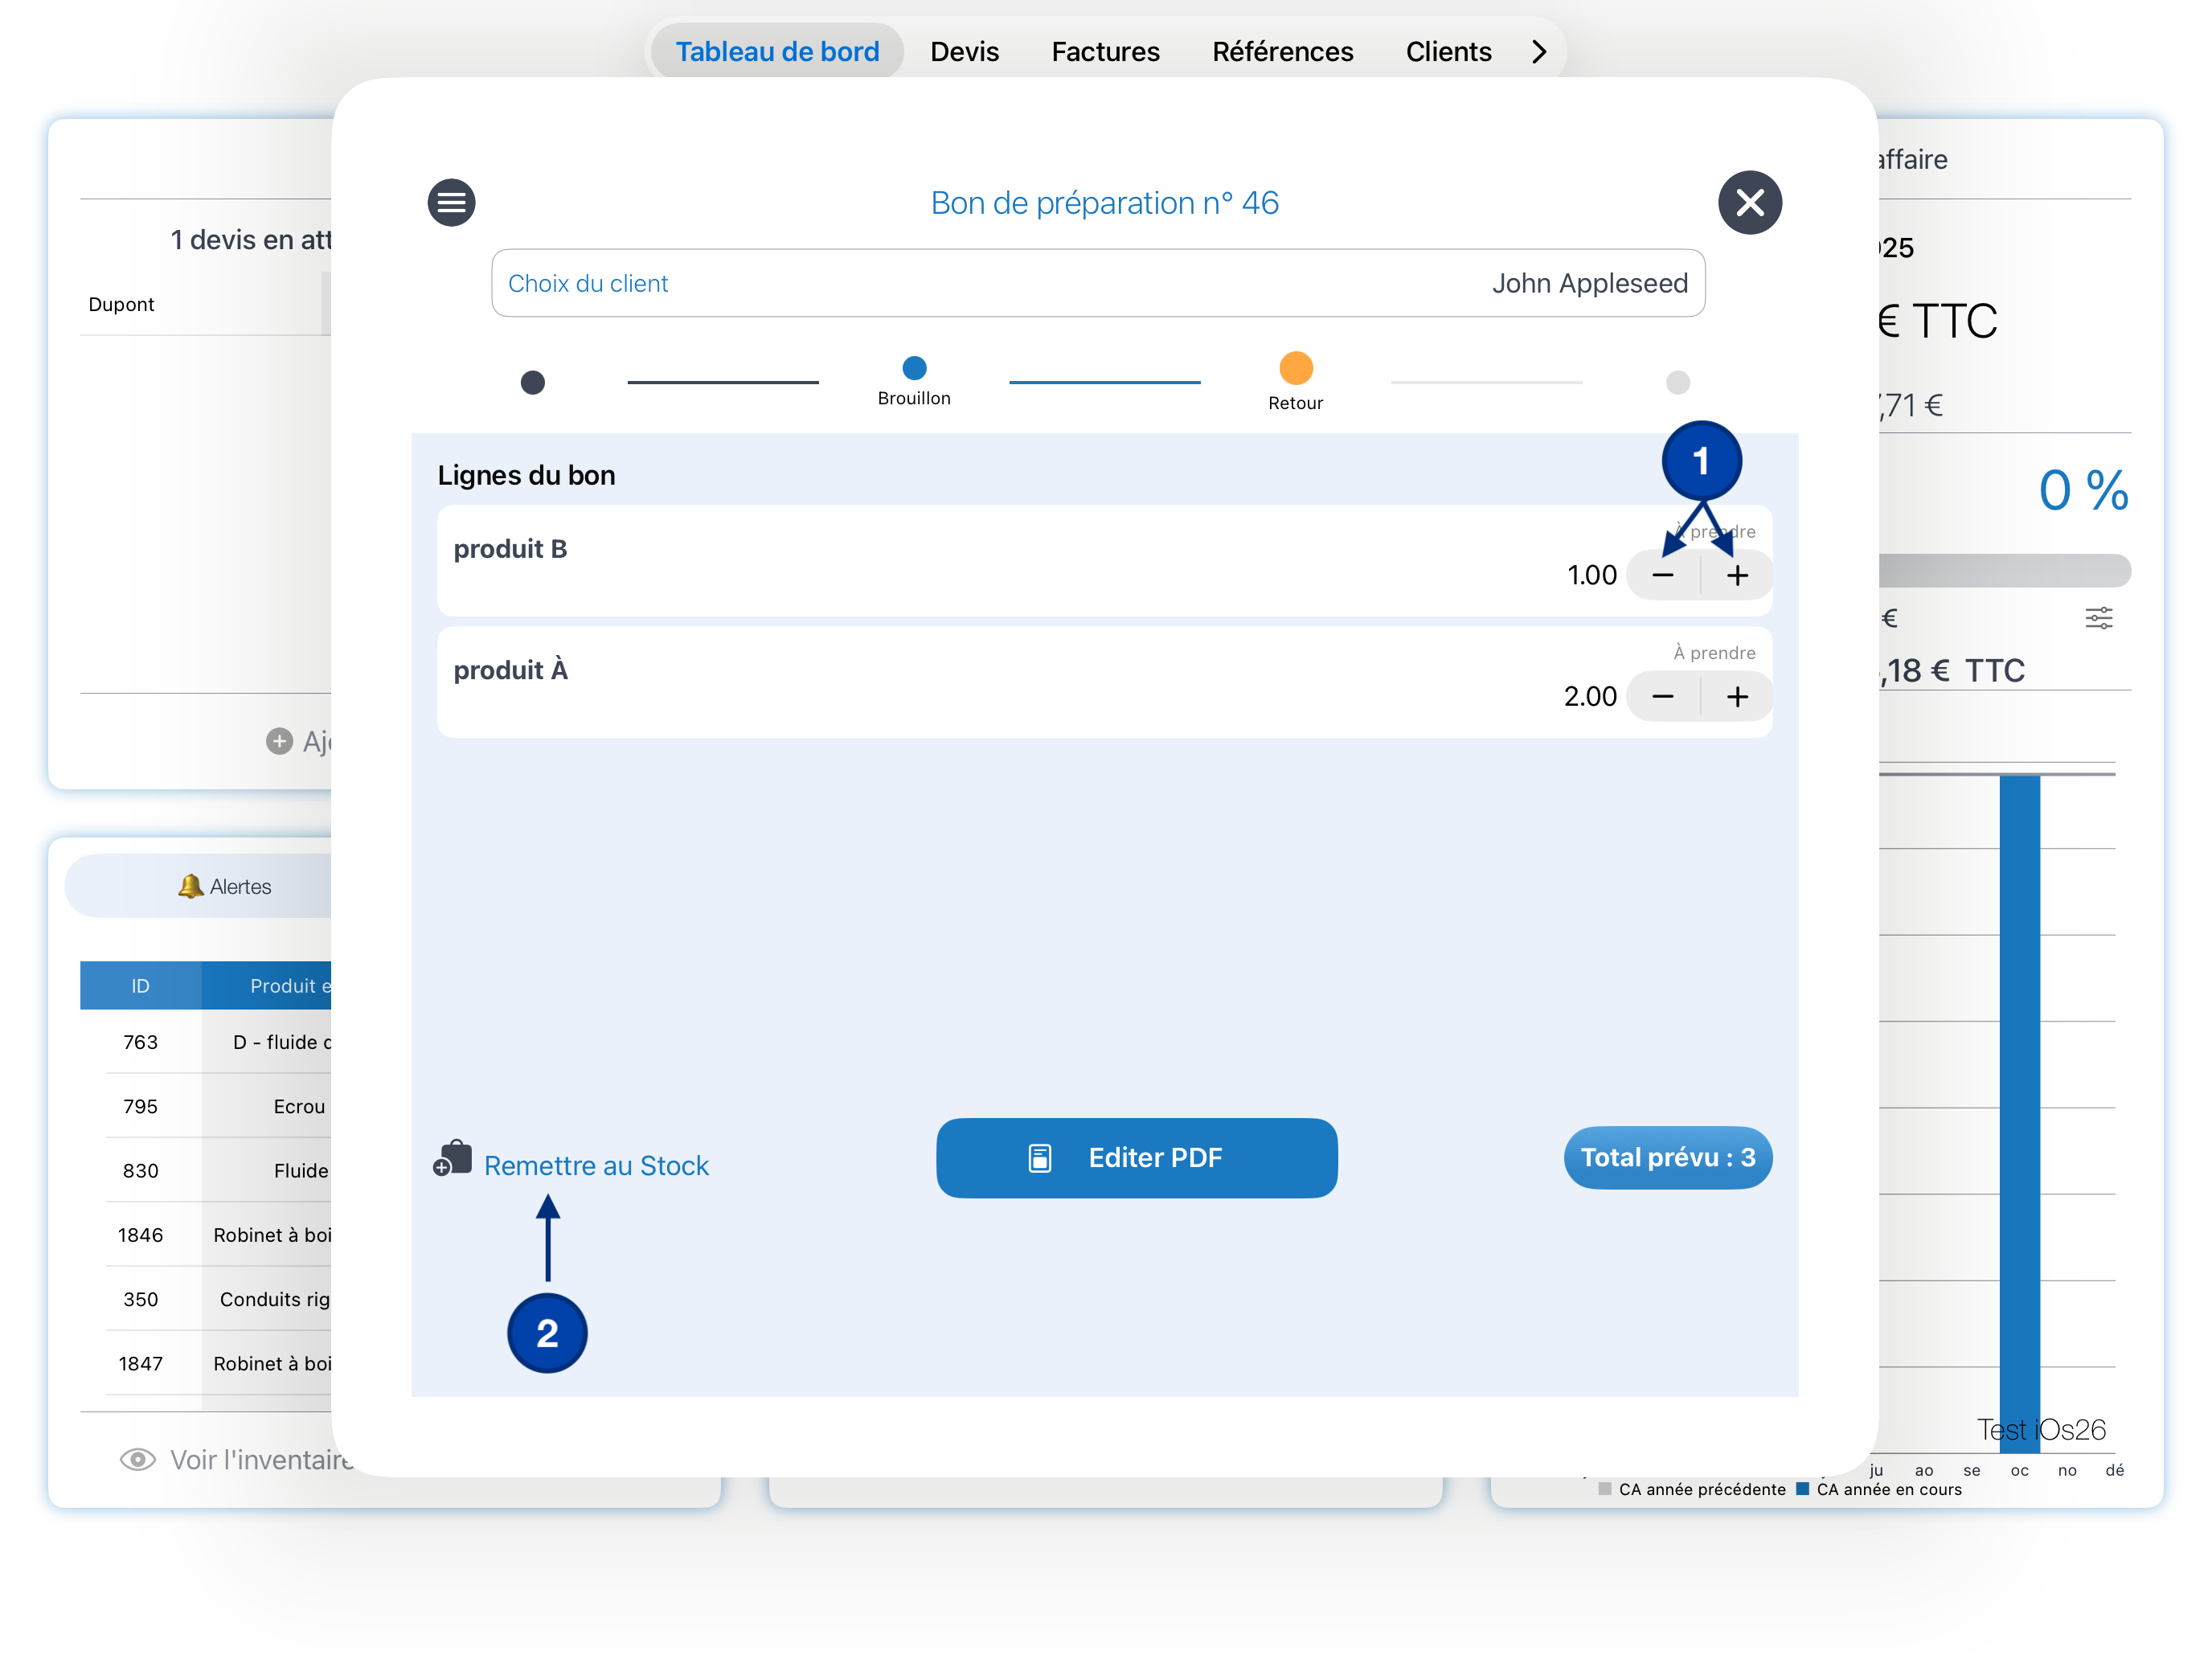Open chart filter sliders icon
The height and width of the screenshot is (1659, 2212).
[2098, 618]
